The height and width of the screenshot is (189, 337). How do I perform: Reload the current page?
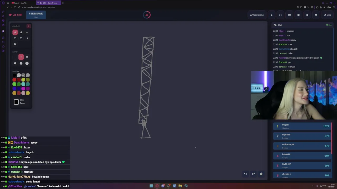coord(15,7)
